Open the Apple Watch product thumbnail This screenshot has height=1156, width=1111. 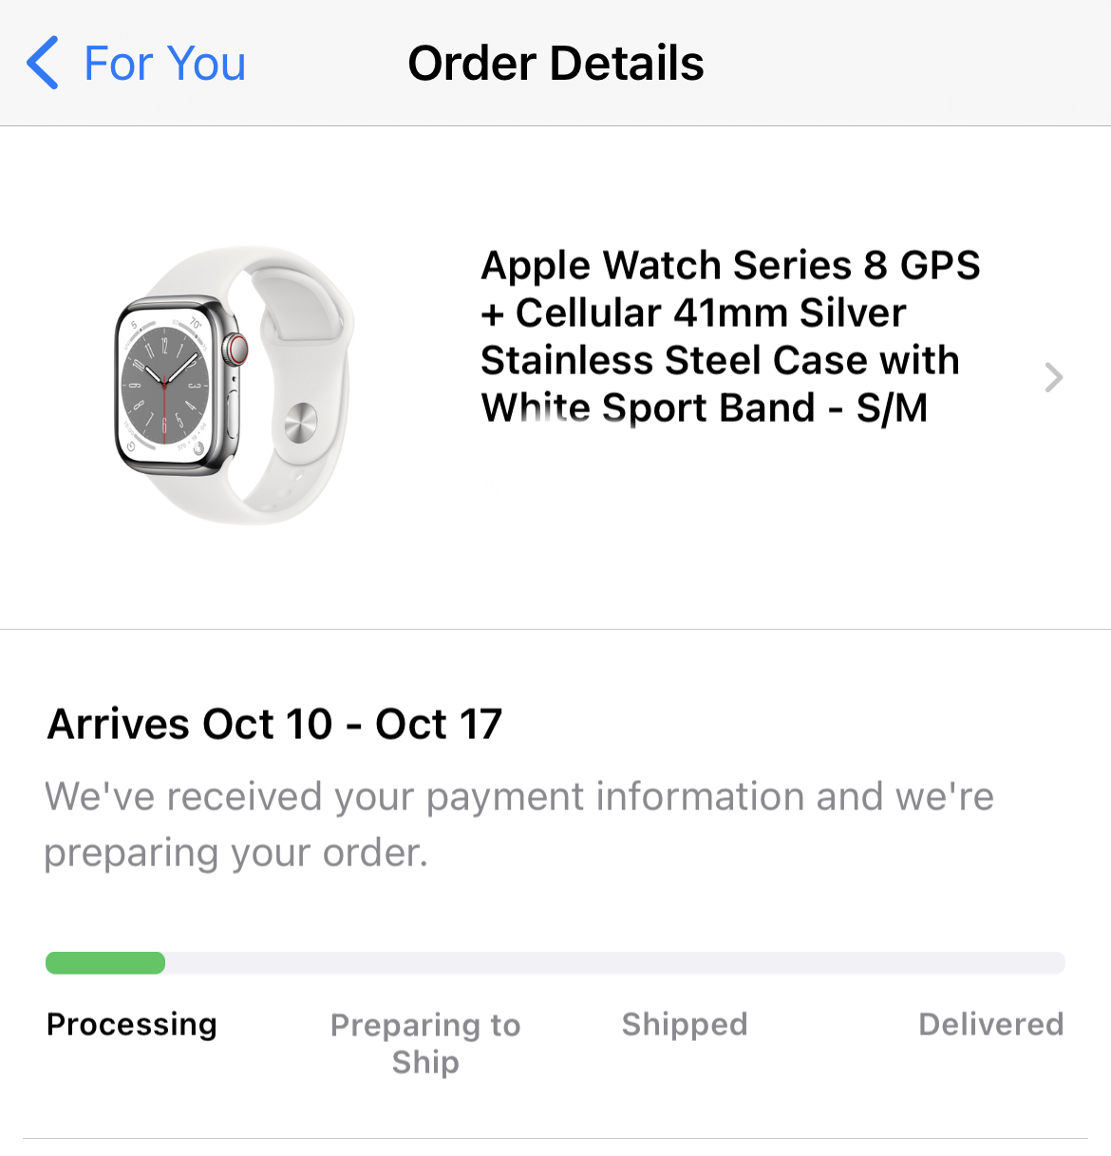tap(234, 385)
